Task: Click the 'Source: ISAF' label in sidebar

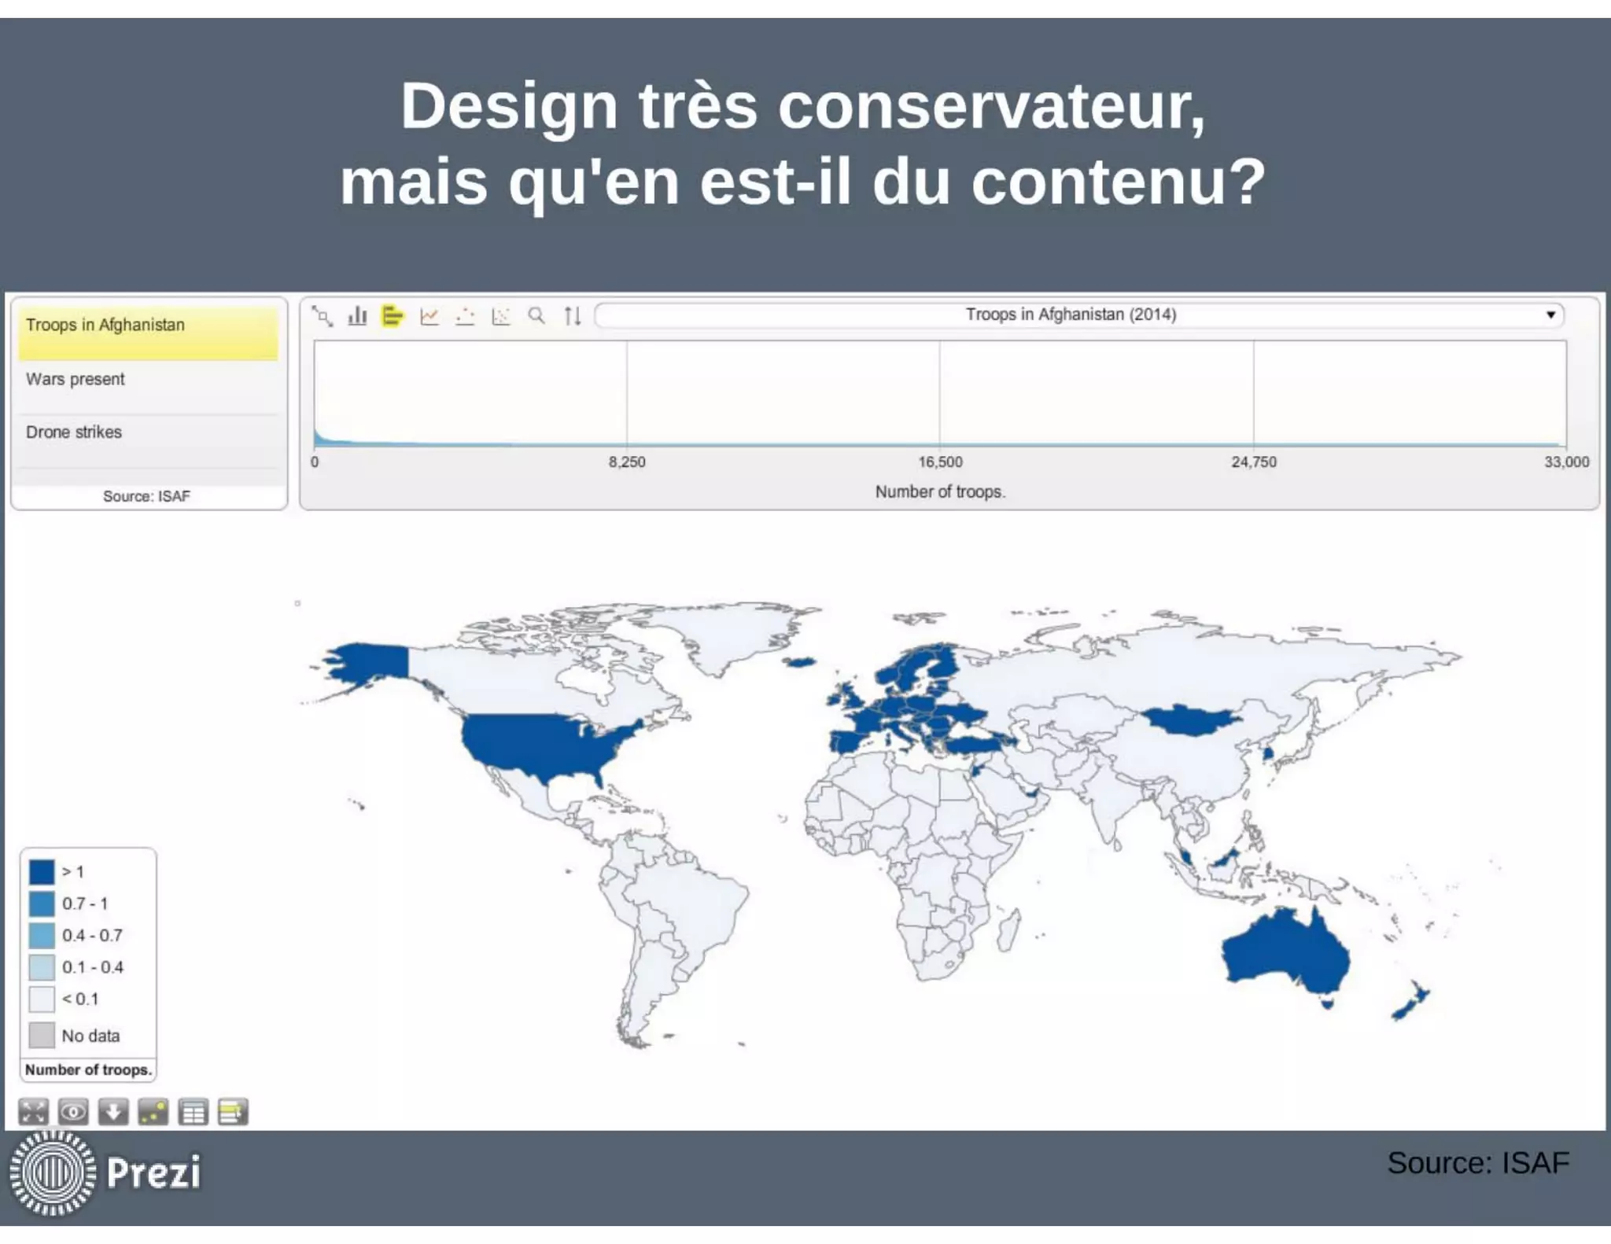Action: (146, 496)
